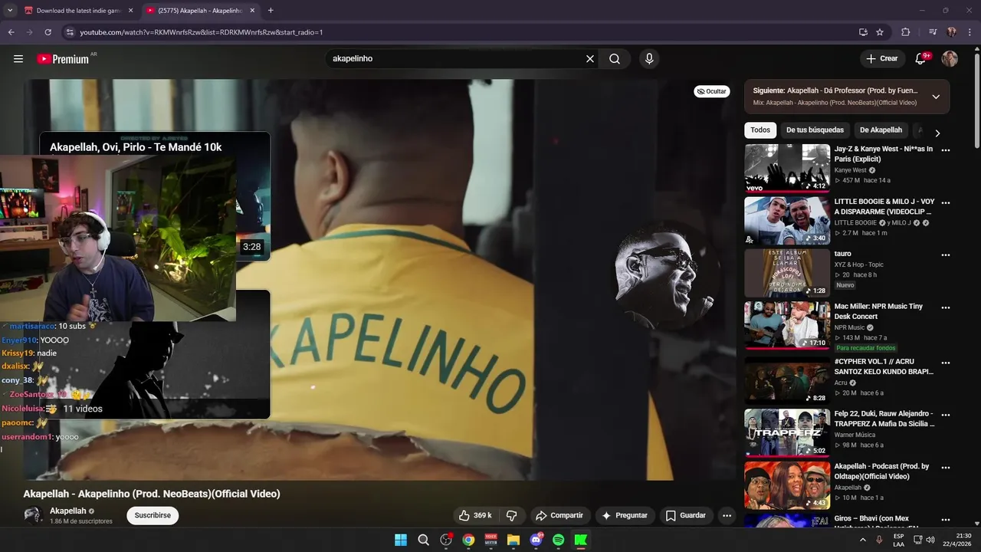Expand the Siguiente mix playlist panel
Viewport: 981px width, 552px height.
pyautogui.click(x=936, y=97)
